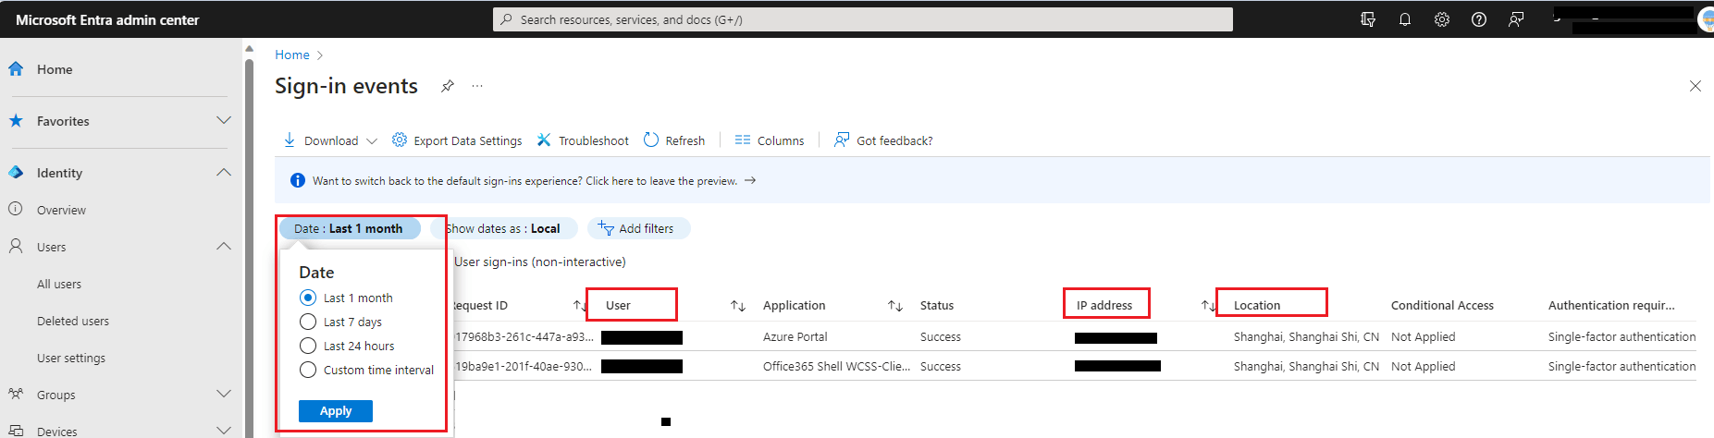
Task: Click the Overview info icon
Action: (16, 209)
